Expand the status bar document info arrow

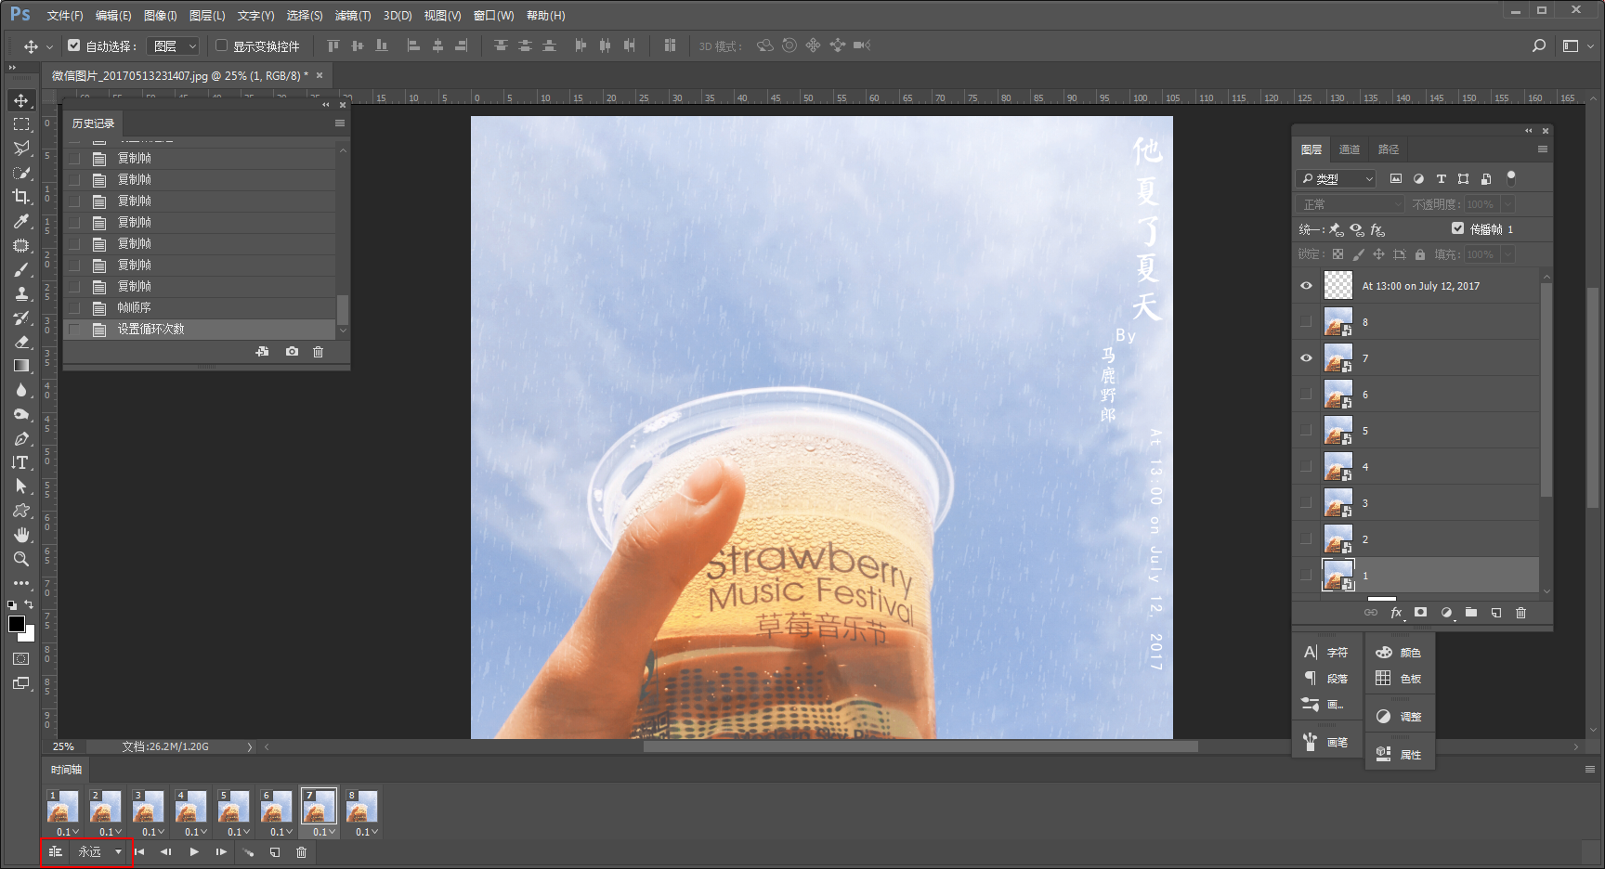click(x=250, y=746)
